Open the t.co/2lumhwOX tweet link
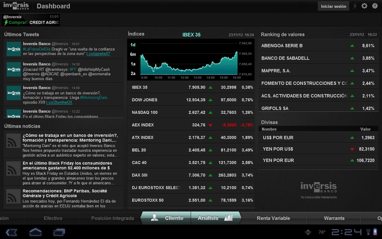This screenshot has height=239, width=382. (59, 102)
